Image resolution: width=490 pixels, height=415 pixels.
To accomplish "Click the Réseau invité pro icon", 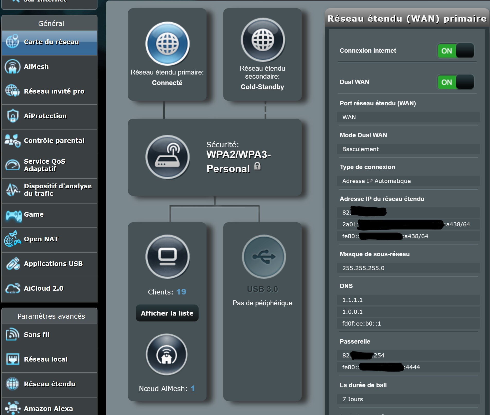I will 12,91.
